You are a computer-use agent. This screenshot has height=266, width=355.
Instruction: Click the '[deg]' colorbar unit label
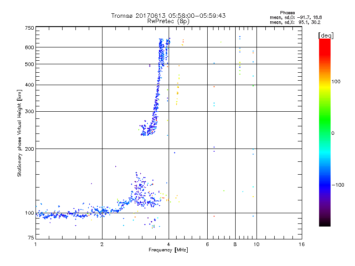point(326,35)
